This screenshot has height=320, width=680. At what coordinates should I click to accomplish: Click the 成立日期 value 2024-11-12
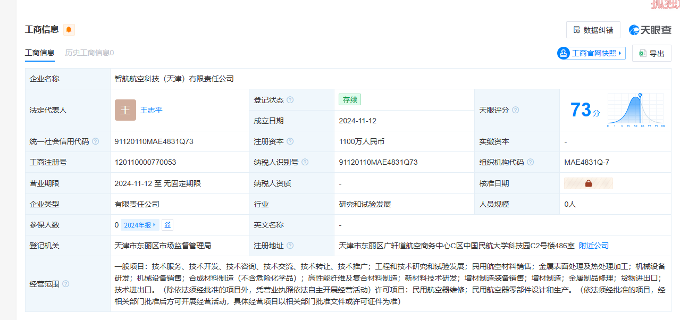[358, 121]
